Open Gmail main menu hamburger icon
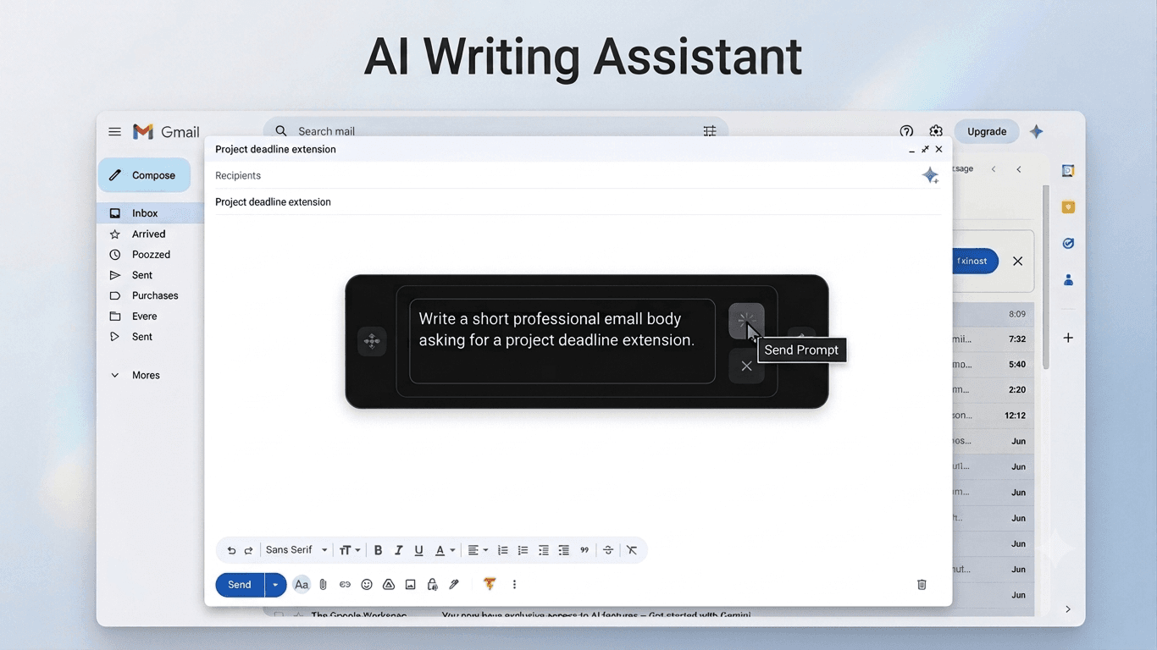 [x=114, y=131]
